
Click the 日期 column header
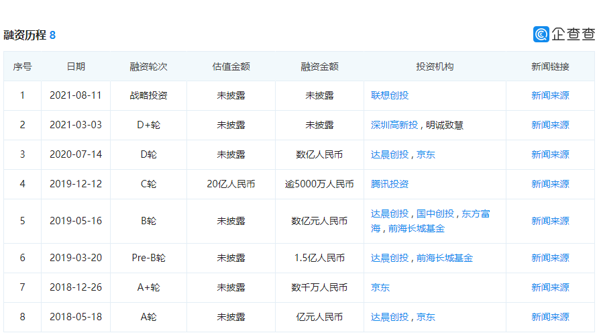coord(76,66)
